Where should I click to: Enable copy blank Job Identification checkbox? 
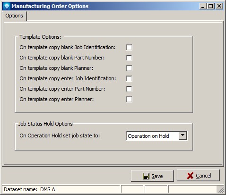[129, 47]
